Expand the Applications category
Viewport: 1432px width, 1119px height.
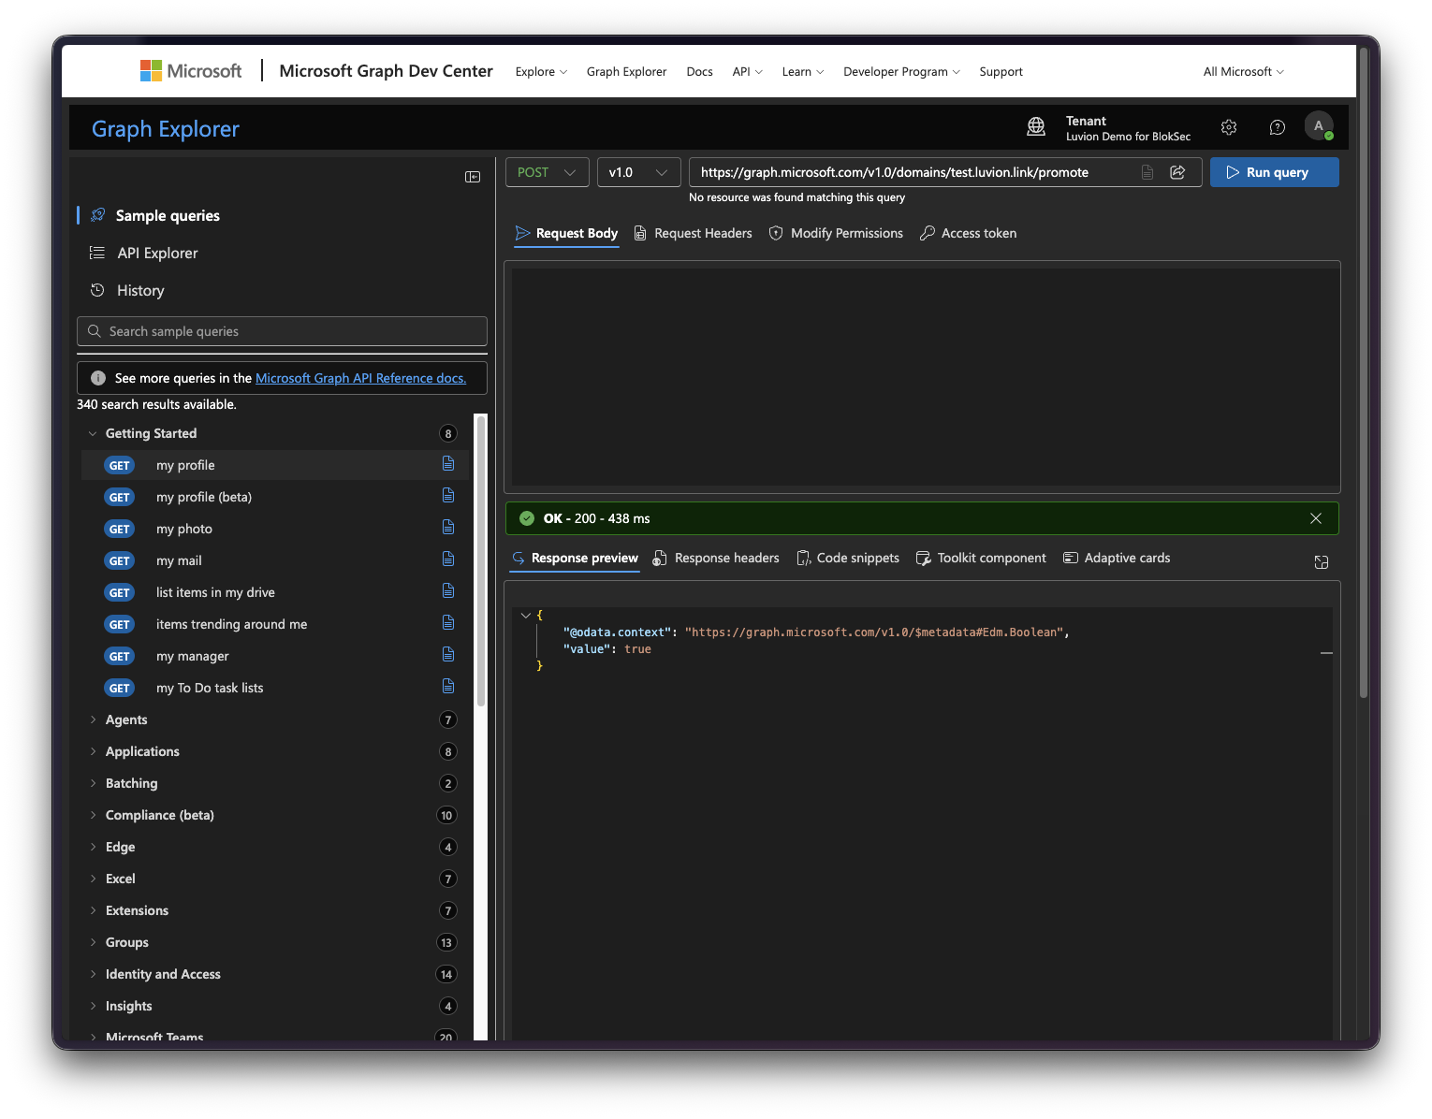pyautogui.click(x=142, y=751)
